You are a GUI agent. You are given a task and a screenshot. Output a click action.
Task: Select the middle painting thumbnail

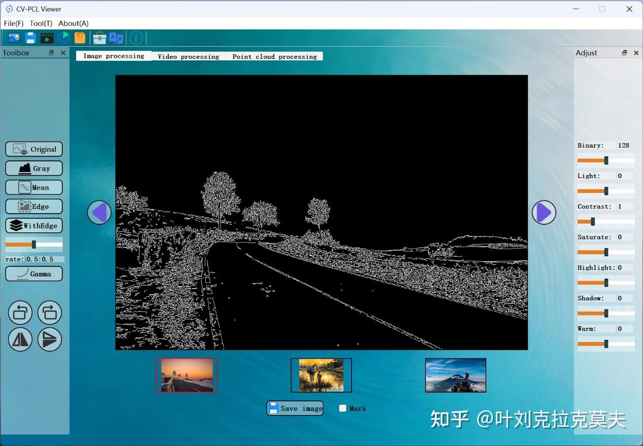(x=321, y=375)
